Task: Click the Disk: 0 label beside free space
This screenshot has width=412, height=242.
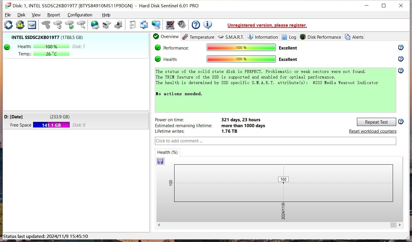Action: point(79,125)
